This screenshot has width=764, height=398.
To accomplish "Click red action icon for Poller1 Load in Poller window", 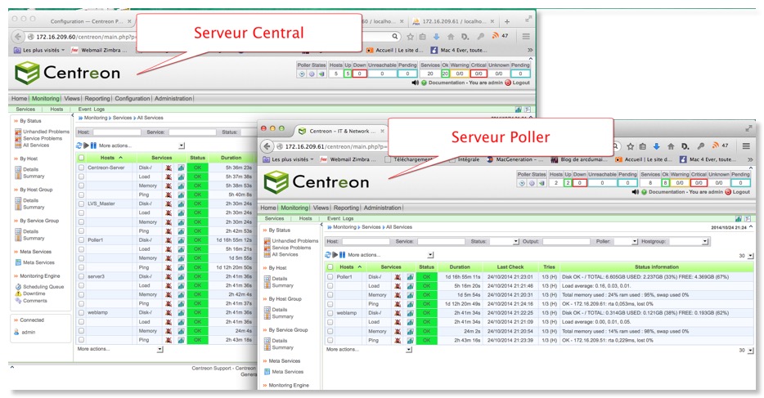I will point(398,286).
